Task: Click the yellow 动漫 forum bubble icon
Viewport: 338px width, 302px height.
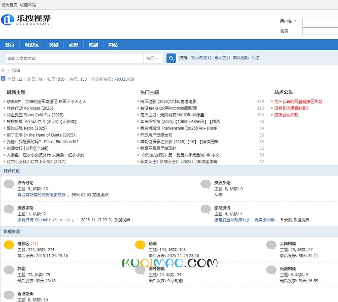Action: coord(140,245)
